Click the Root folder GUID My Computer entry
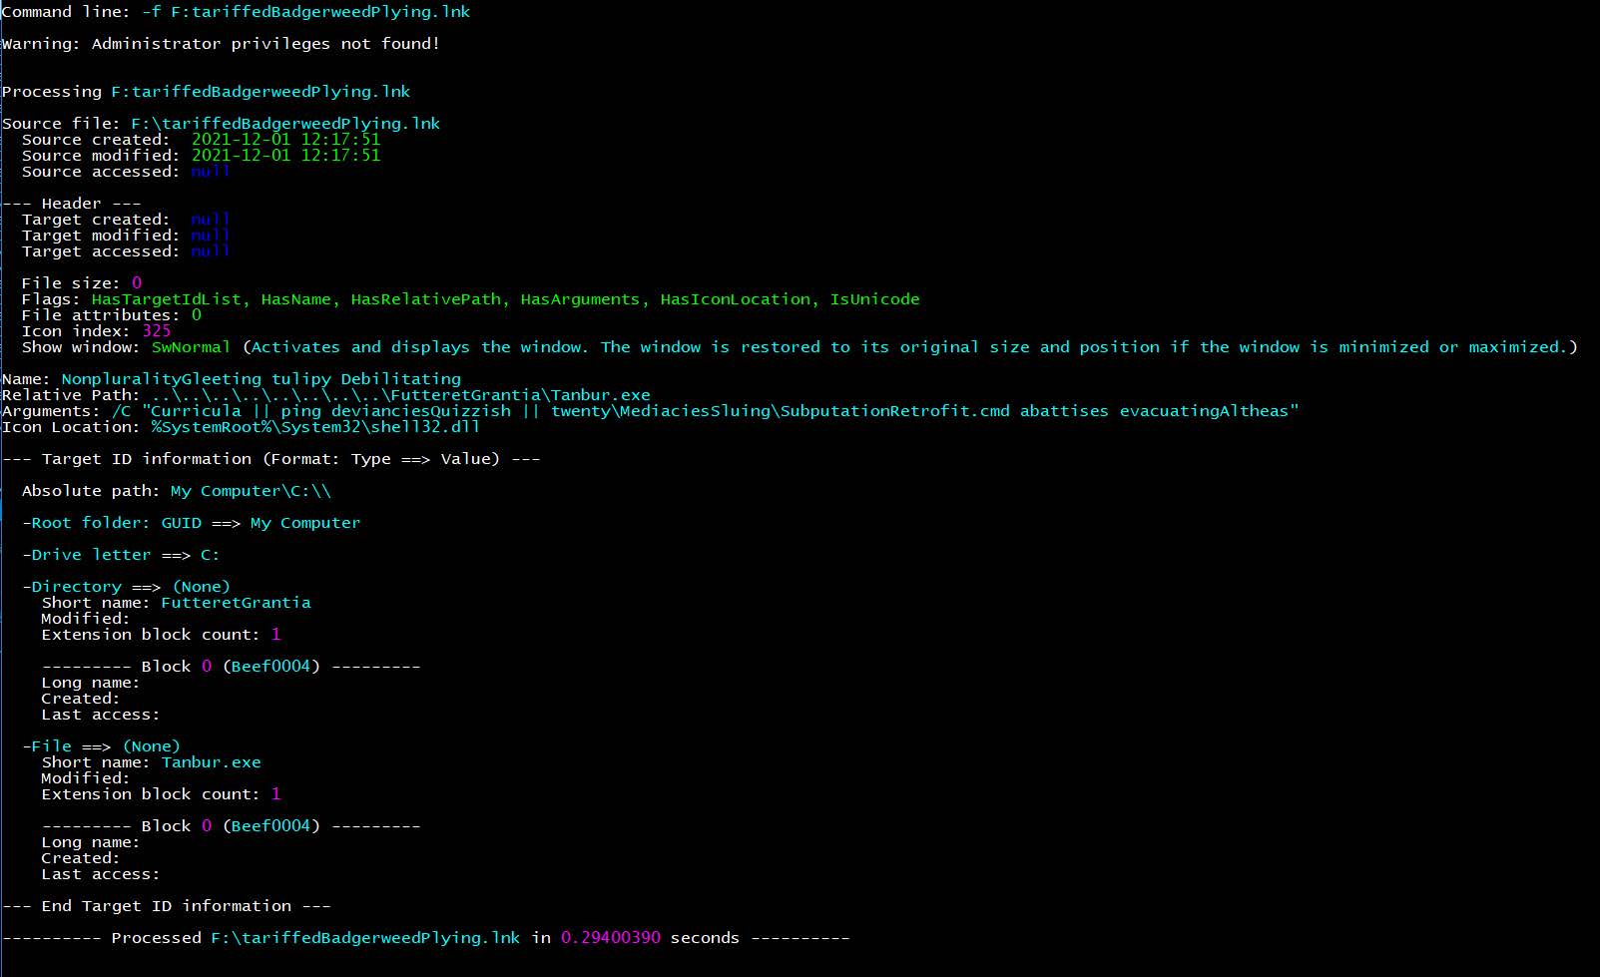 [304, 522]
